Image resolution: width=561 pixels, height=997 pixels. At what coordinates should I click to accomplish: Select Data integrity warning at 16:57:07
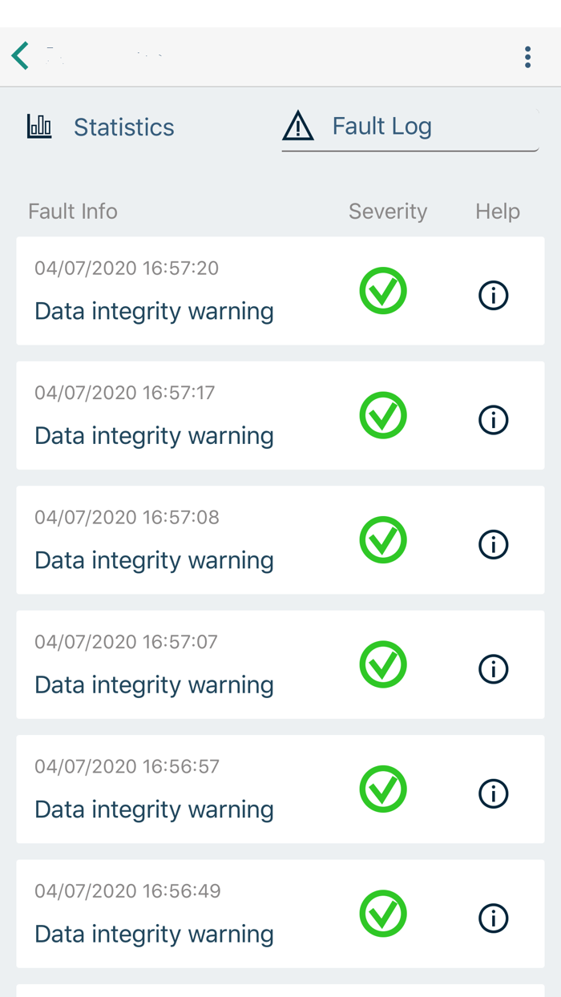pos(154,684)
